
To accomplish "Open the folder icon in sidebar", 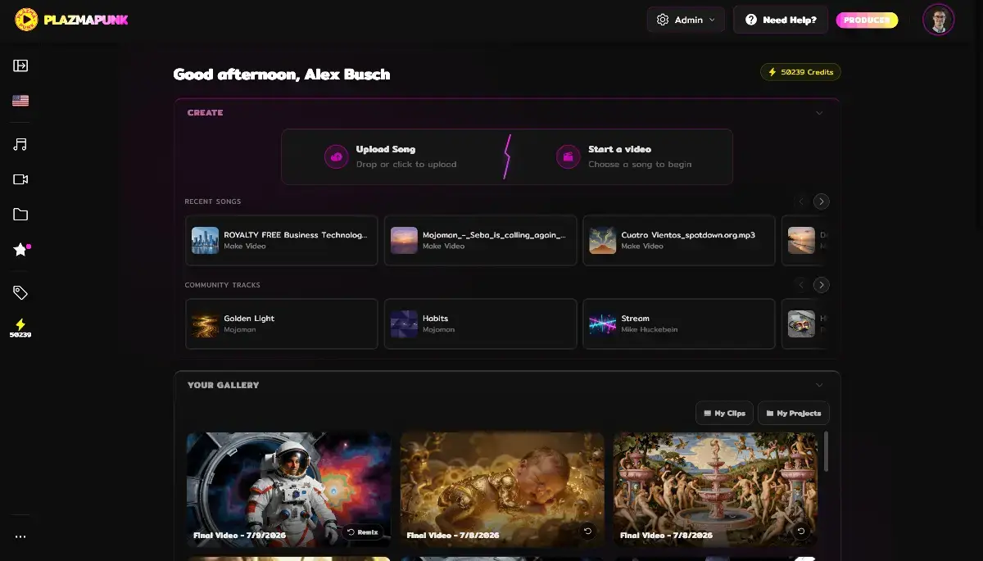I will click(20, 215).
